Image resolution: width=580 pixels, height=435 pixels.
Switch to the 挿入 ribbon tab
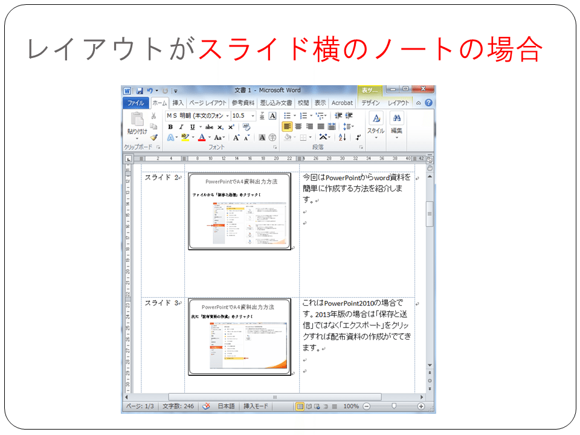point(176,101)
